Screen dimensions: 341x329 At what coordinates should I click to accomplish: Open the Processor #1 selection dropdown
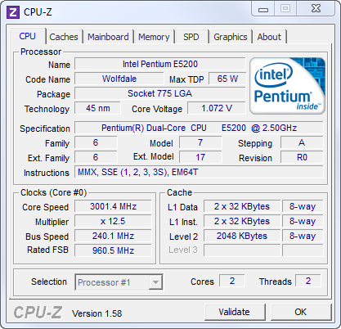point(119,282)
